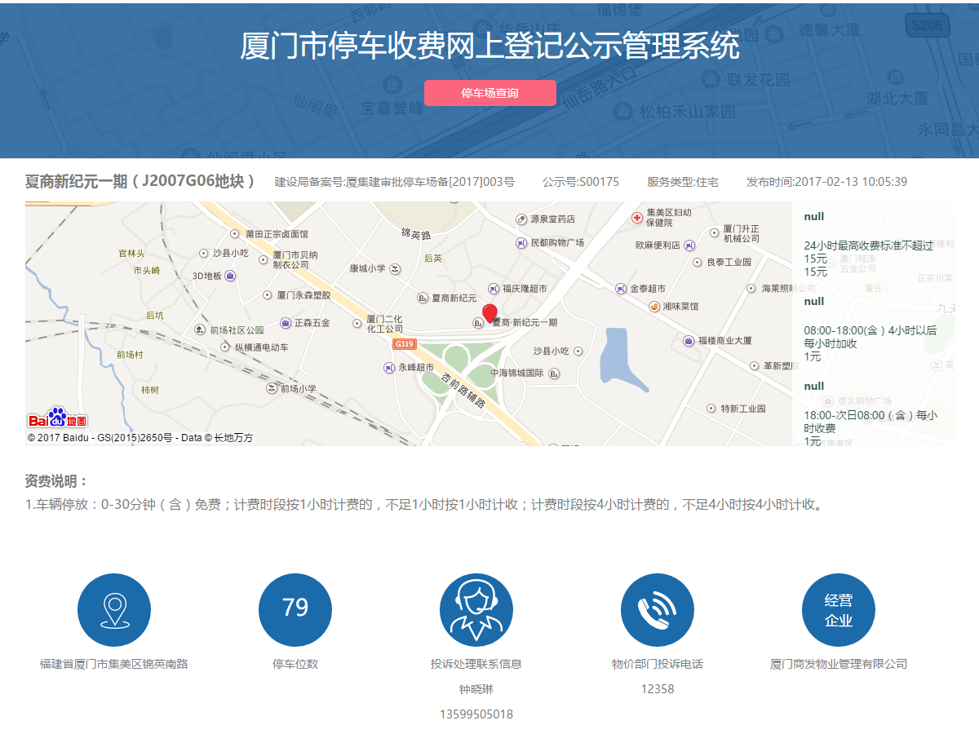Click the 金泰超市 shop icon
The width and height of the screenshot is (979, 734).
point(621,289)
